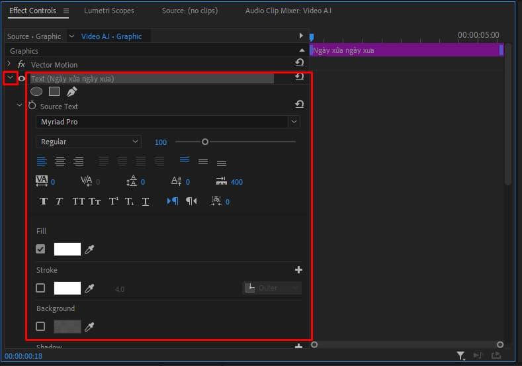Open the Effect Controls panel menu

(x=66, y=11)
